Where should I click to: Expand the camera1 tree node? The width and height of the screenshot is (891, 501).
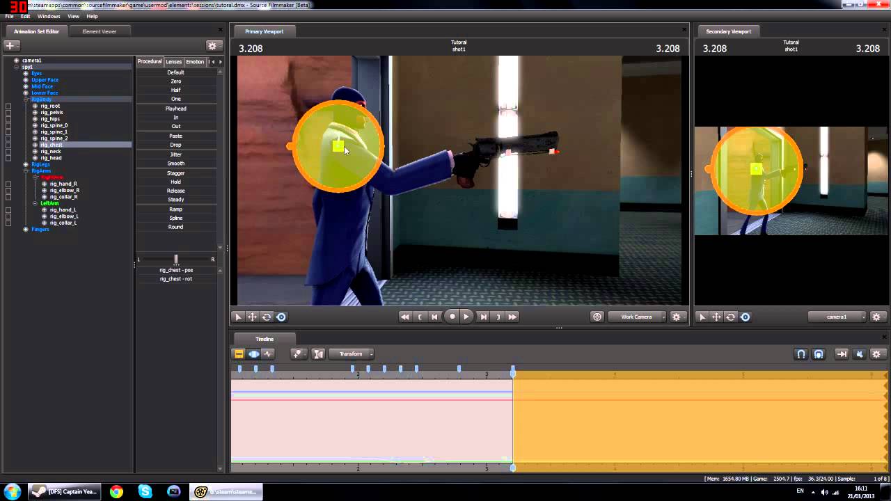tap(17, 61)
